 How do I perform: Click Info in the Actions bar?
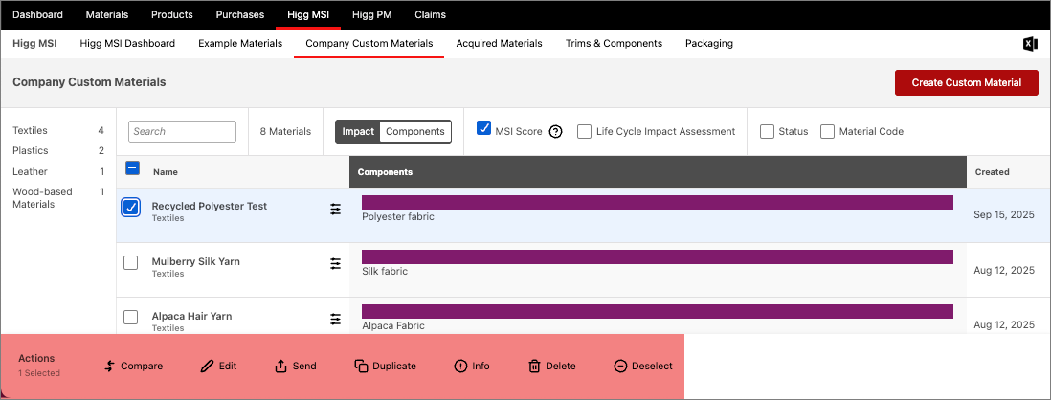tap(472, 366)
